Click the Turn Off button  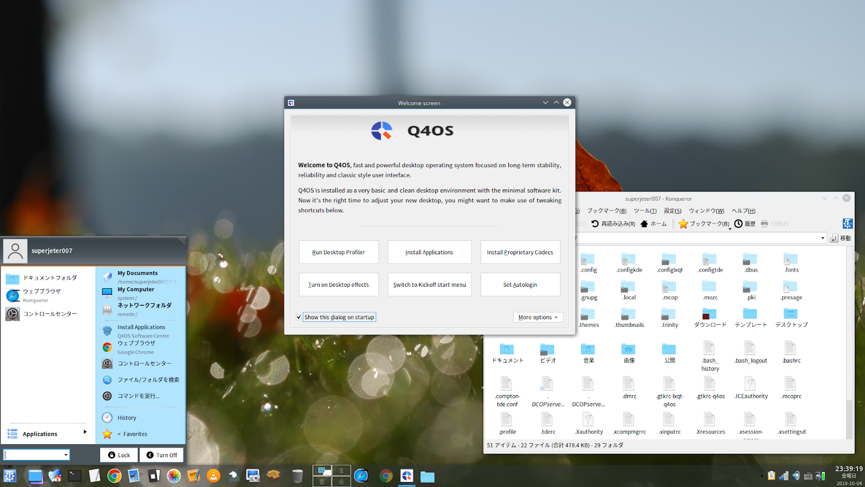point(162,455)
